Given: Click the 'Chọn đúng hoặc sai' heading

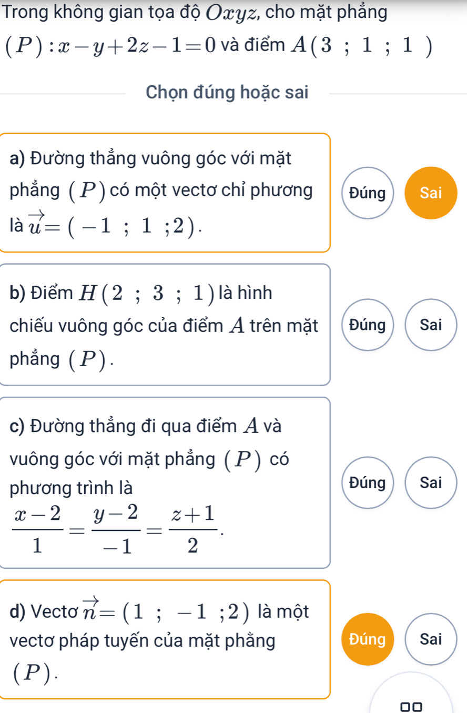Looking at the screenshot, I should 227,93.
